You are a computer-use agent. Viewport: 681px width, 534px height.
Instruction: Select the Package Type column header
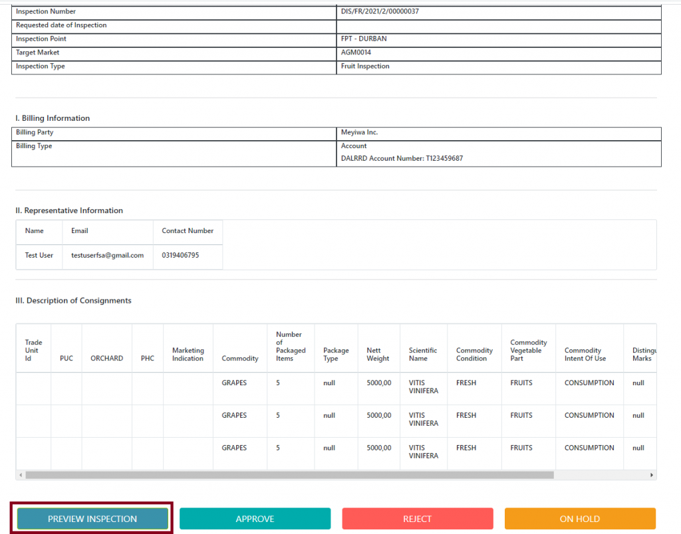336,355
